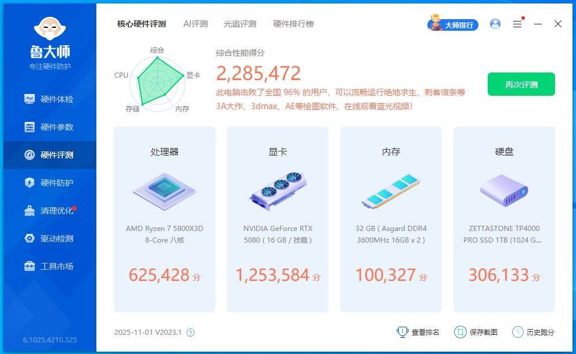
Task: Click the green 再次评测 button
Action: pyautogui.click(x=521, y=84)
